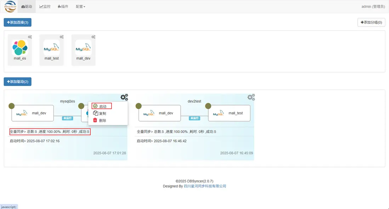The image size is (389, 209).
Task: Open the mall_dev MySQL connection card
Action: point(83,50)
